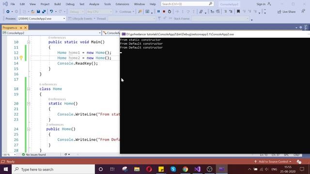Open Task View on the taskbar
This screenshot has width=310, height=174.
(x=112, y=169)
